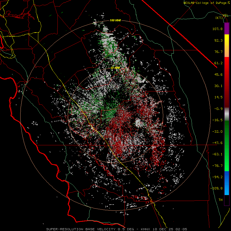
Task: Select the -109.8 scale value
Action: pos(216,188)
